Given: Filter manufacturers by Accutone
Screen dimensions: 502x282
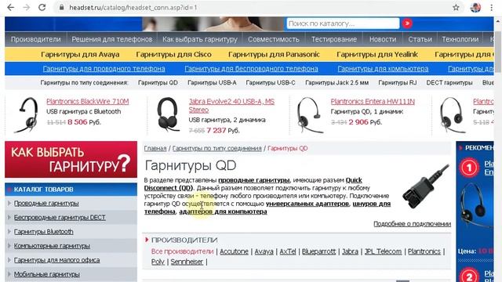Looking at the screenshot, I should point(234,251).
